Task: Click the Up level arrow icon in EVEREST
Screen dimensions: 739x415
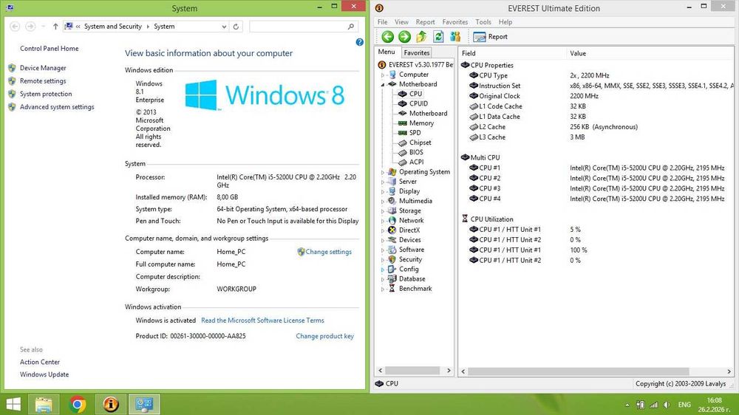Action: tap(421, 36)
